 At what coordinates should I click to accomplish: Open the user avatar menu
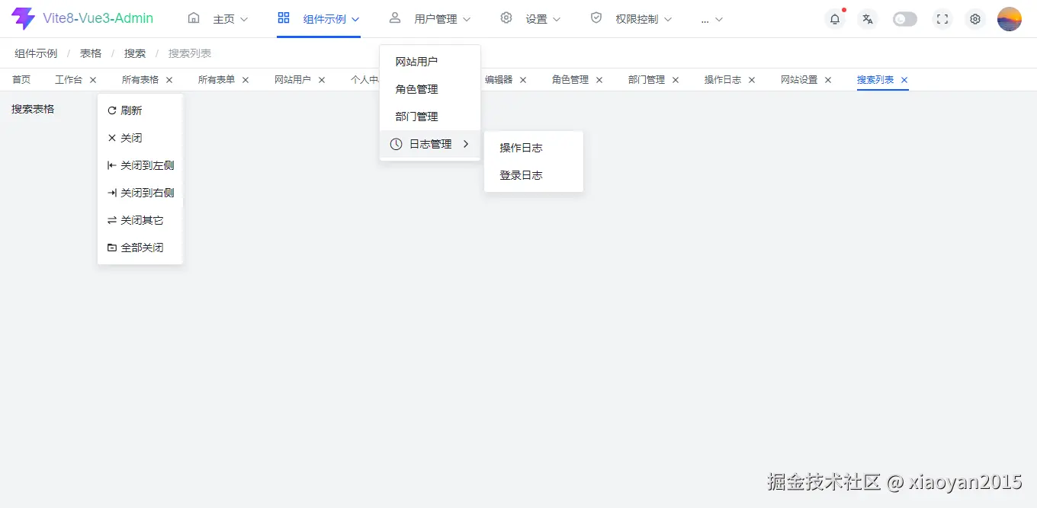click(1010, 19)
